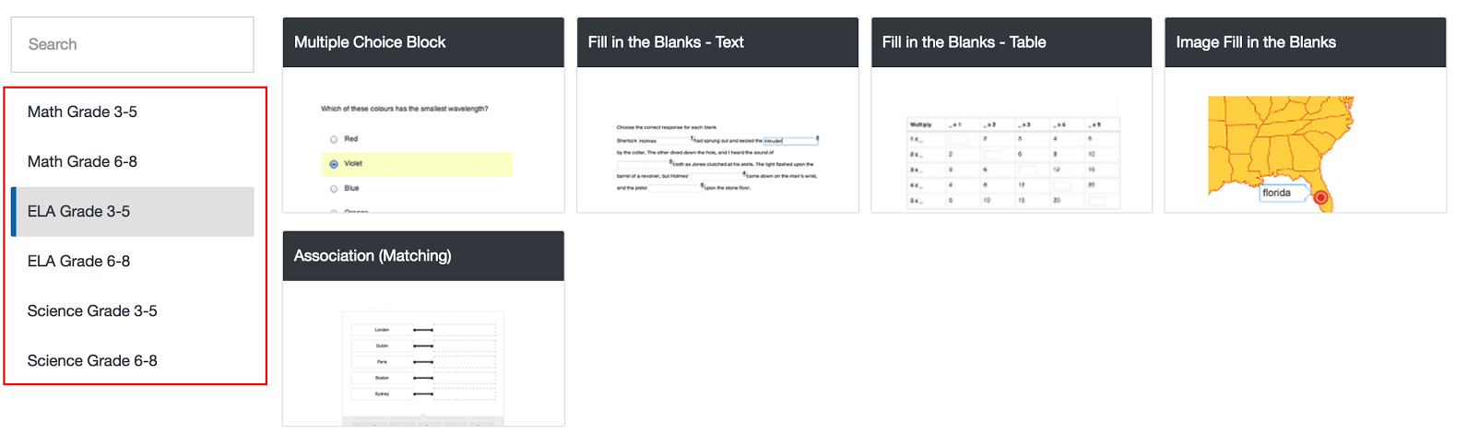Click the Search input field

[132, 44]
